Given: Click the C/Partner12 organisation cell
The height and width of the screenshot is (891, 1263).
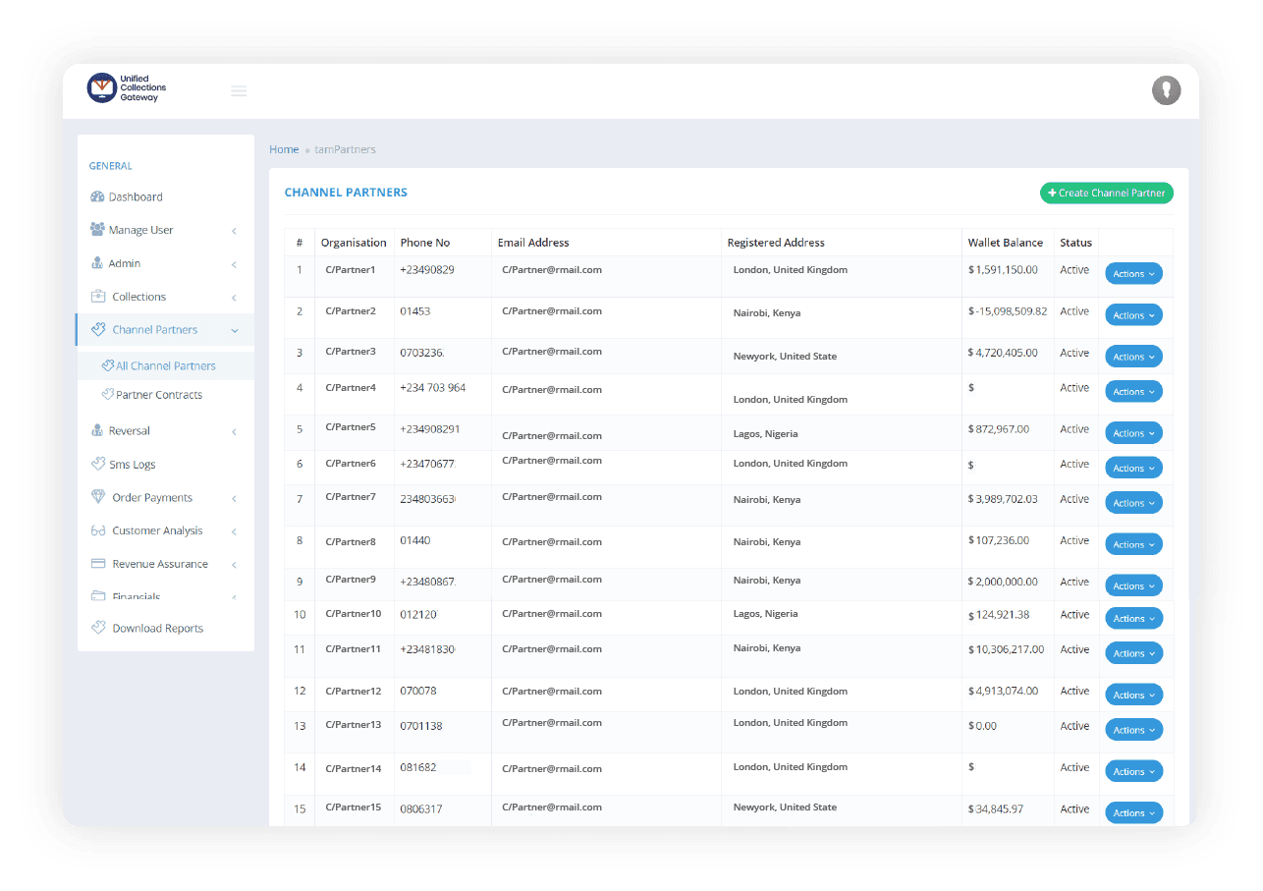Looking at the screenshot, I should pyautogui.click(x=354, y=692).
